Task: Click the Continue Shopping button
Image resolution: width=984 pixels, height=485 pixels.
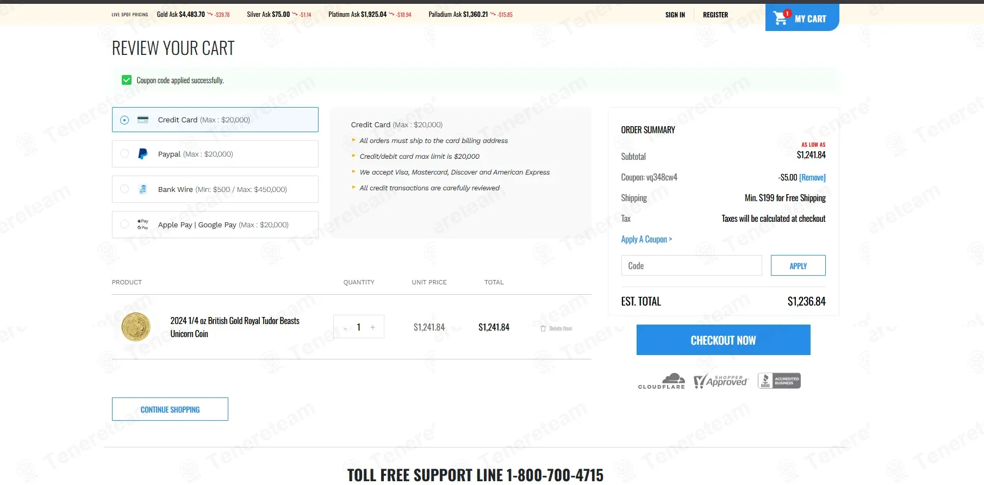Action: (x=170, y=409)
